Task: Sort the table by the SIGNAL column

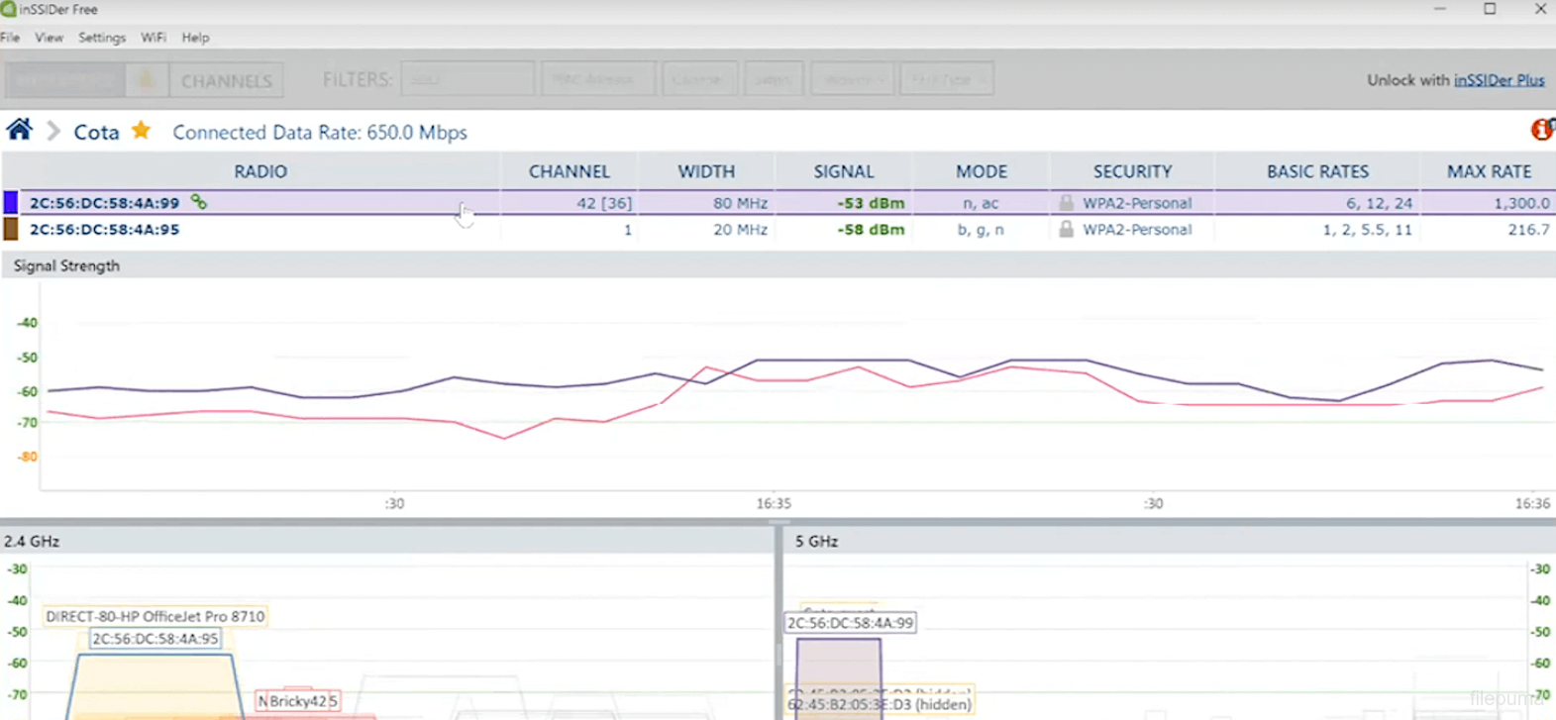Action: (843, 171)
